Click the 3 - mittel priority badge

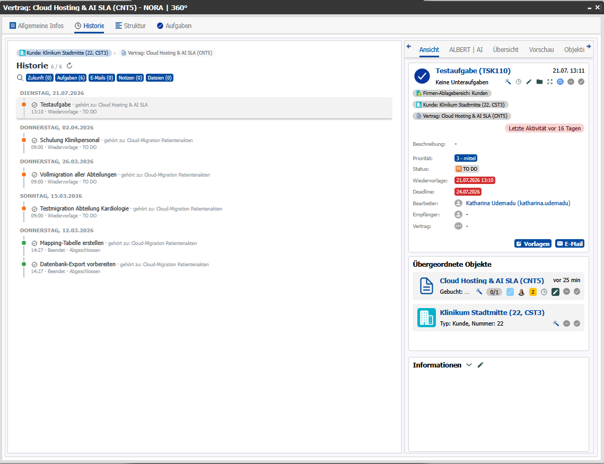pyautogui.click(x=466, y=158)
